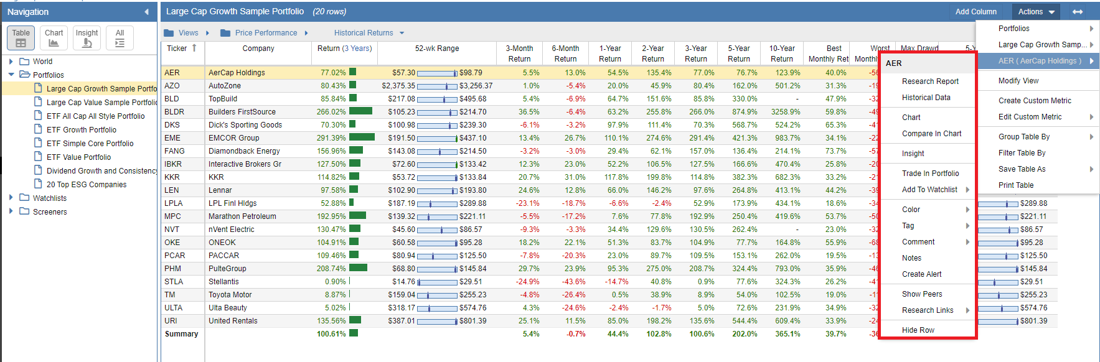
Task: Expand the Watchlists tree node
Action: tap(11, 198)
